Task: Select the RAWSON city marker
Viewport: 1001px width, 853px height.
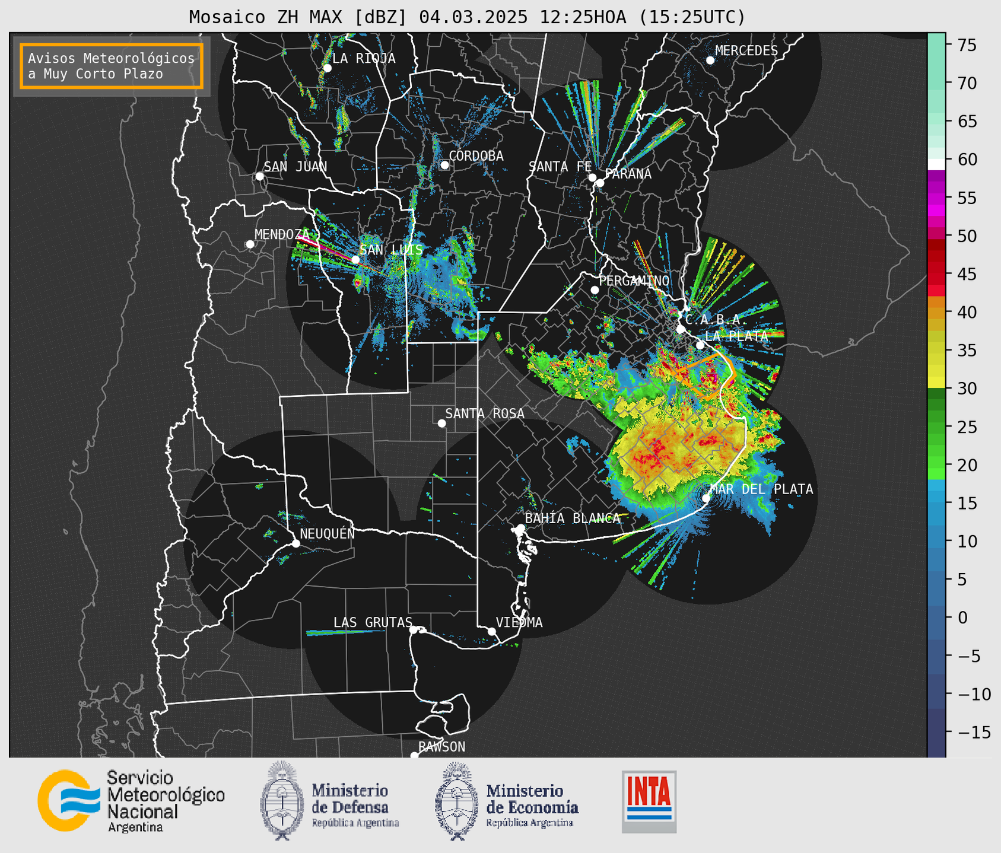Action: 414,755
